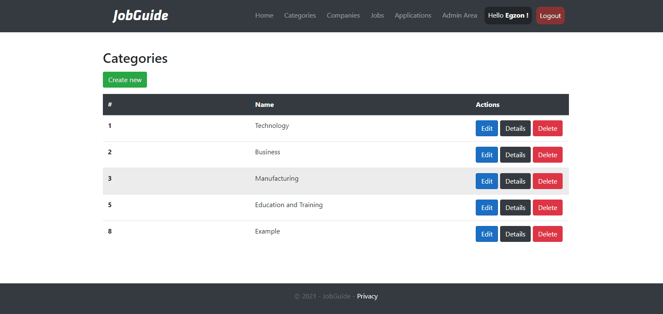Show Details for Manufacturing row
This screenshot has height=314, width=663.
(x=515, y=181)
